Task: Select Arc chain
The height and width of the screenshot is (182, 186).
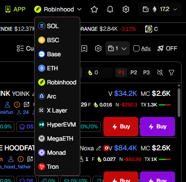Action: (57, 96)
